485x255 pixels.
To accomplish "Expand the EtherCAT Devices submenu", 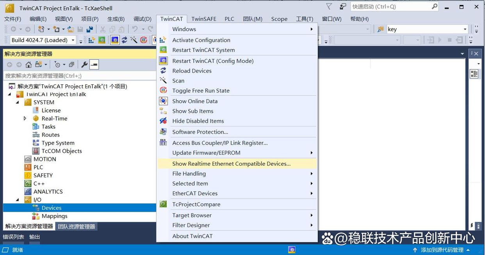I will pos(237,193).
